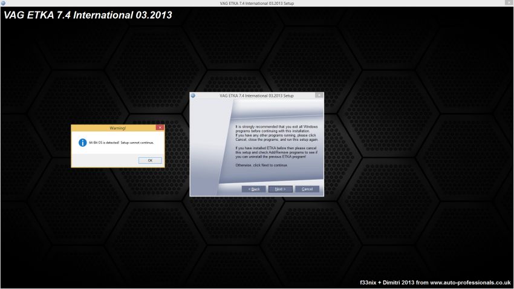Click the Back button in Setup wizard

254,189
